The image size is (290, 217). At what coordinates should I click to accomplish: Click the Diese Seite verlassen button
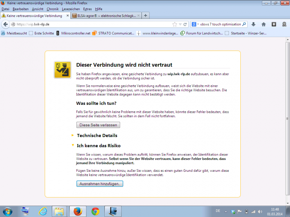coord(98,125)
